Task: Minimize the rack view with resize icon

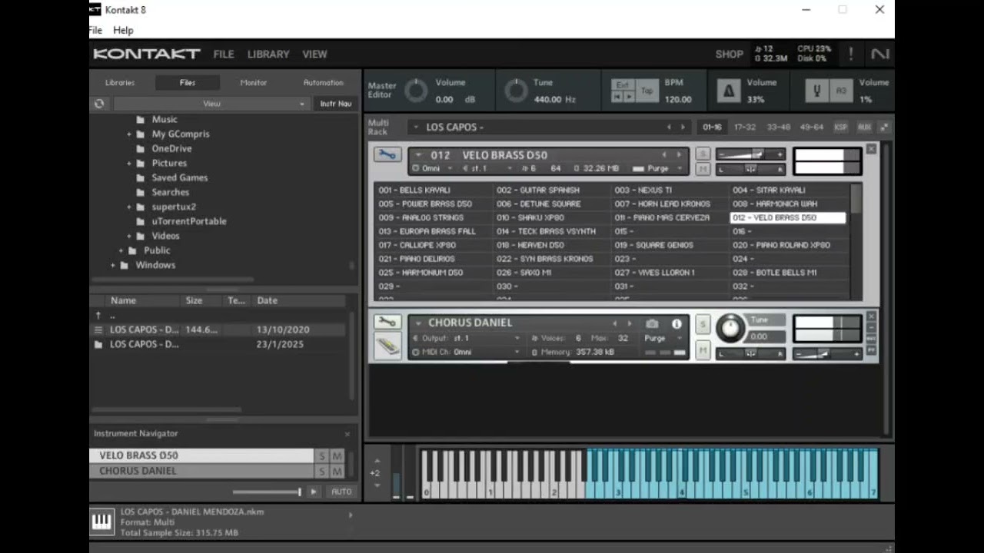Action: click(884, 127)
